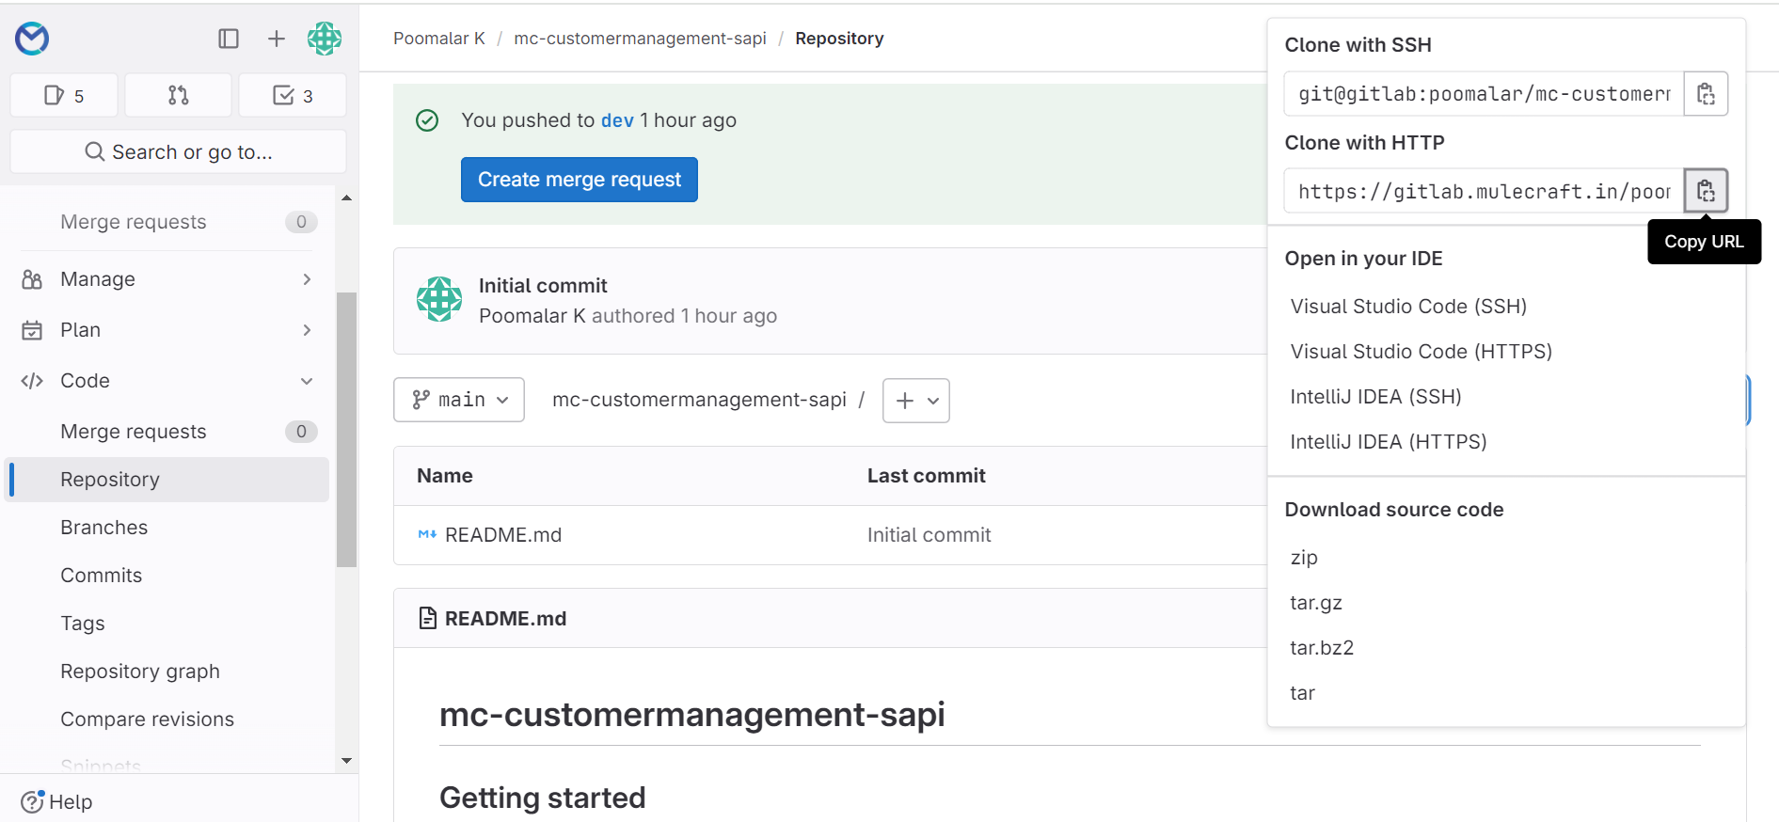1779x822 pixels.
Task: Open the merge requests shortcut icon
Action: [178, 96]
